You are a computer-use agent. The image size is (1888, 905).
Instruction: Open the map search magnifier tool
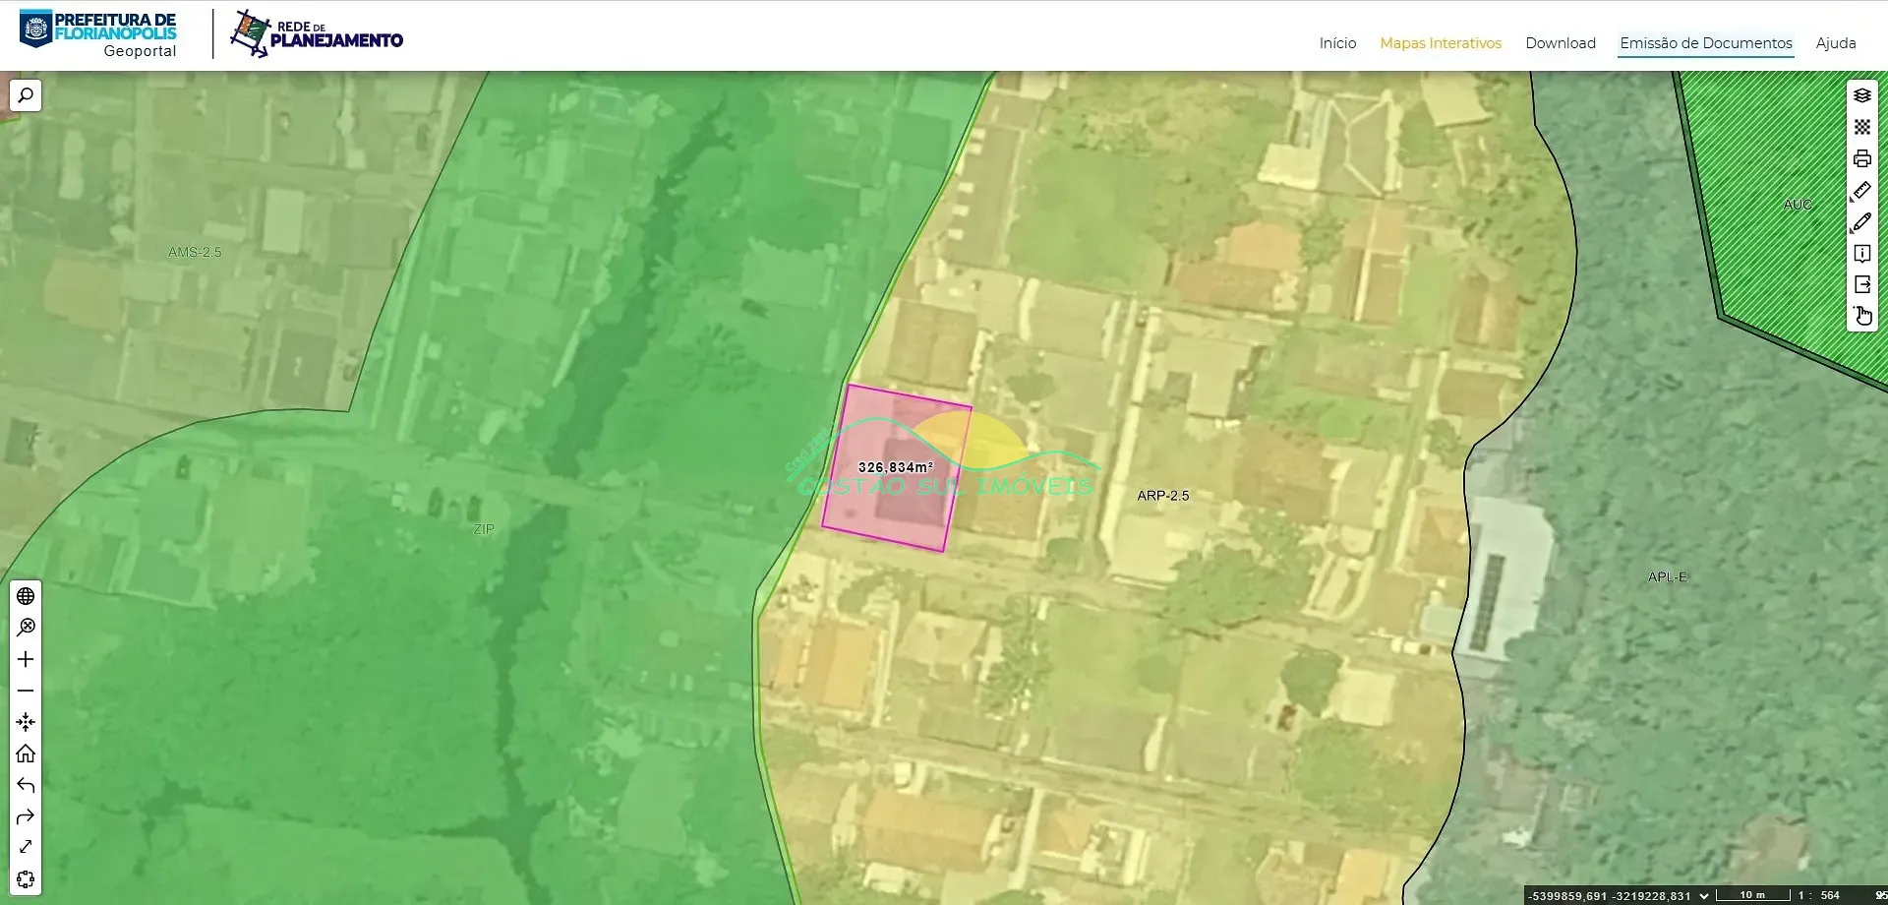26,95
